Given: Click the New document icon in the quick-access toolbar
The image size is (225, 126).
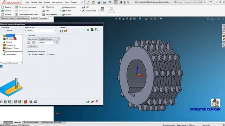Looking at the screenshot, I should coord(88,2).
